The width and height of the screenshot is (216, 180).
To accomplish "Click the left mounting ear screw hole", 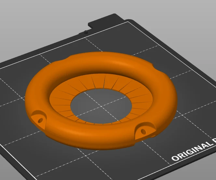I will click(x=40, y=120).
